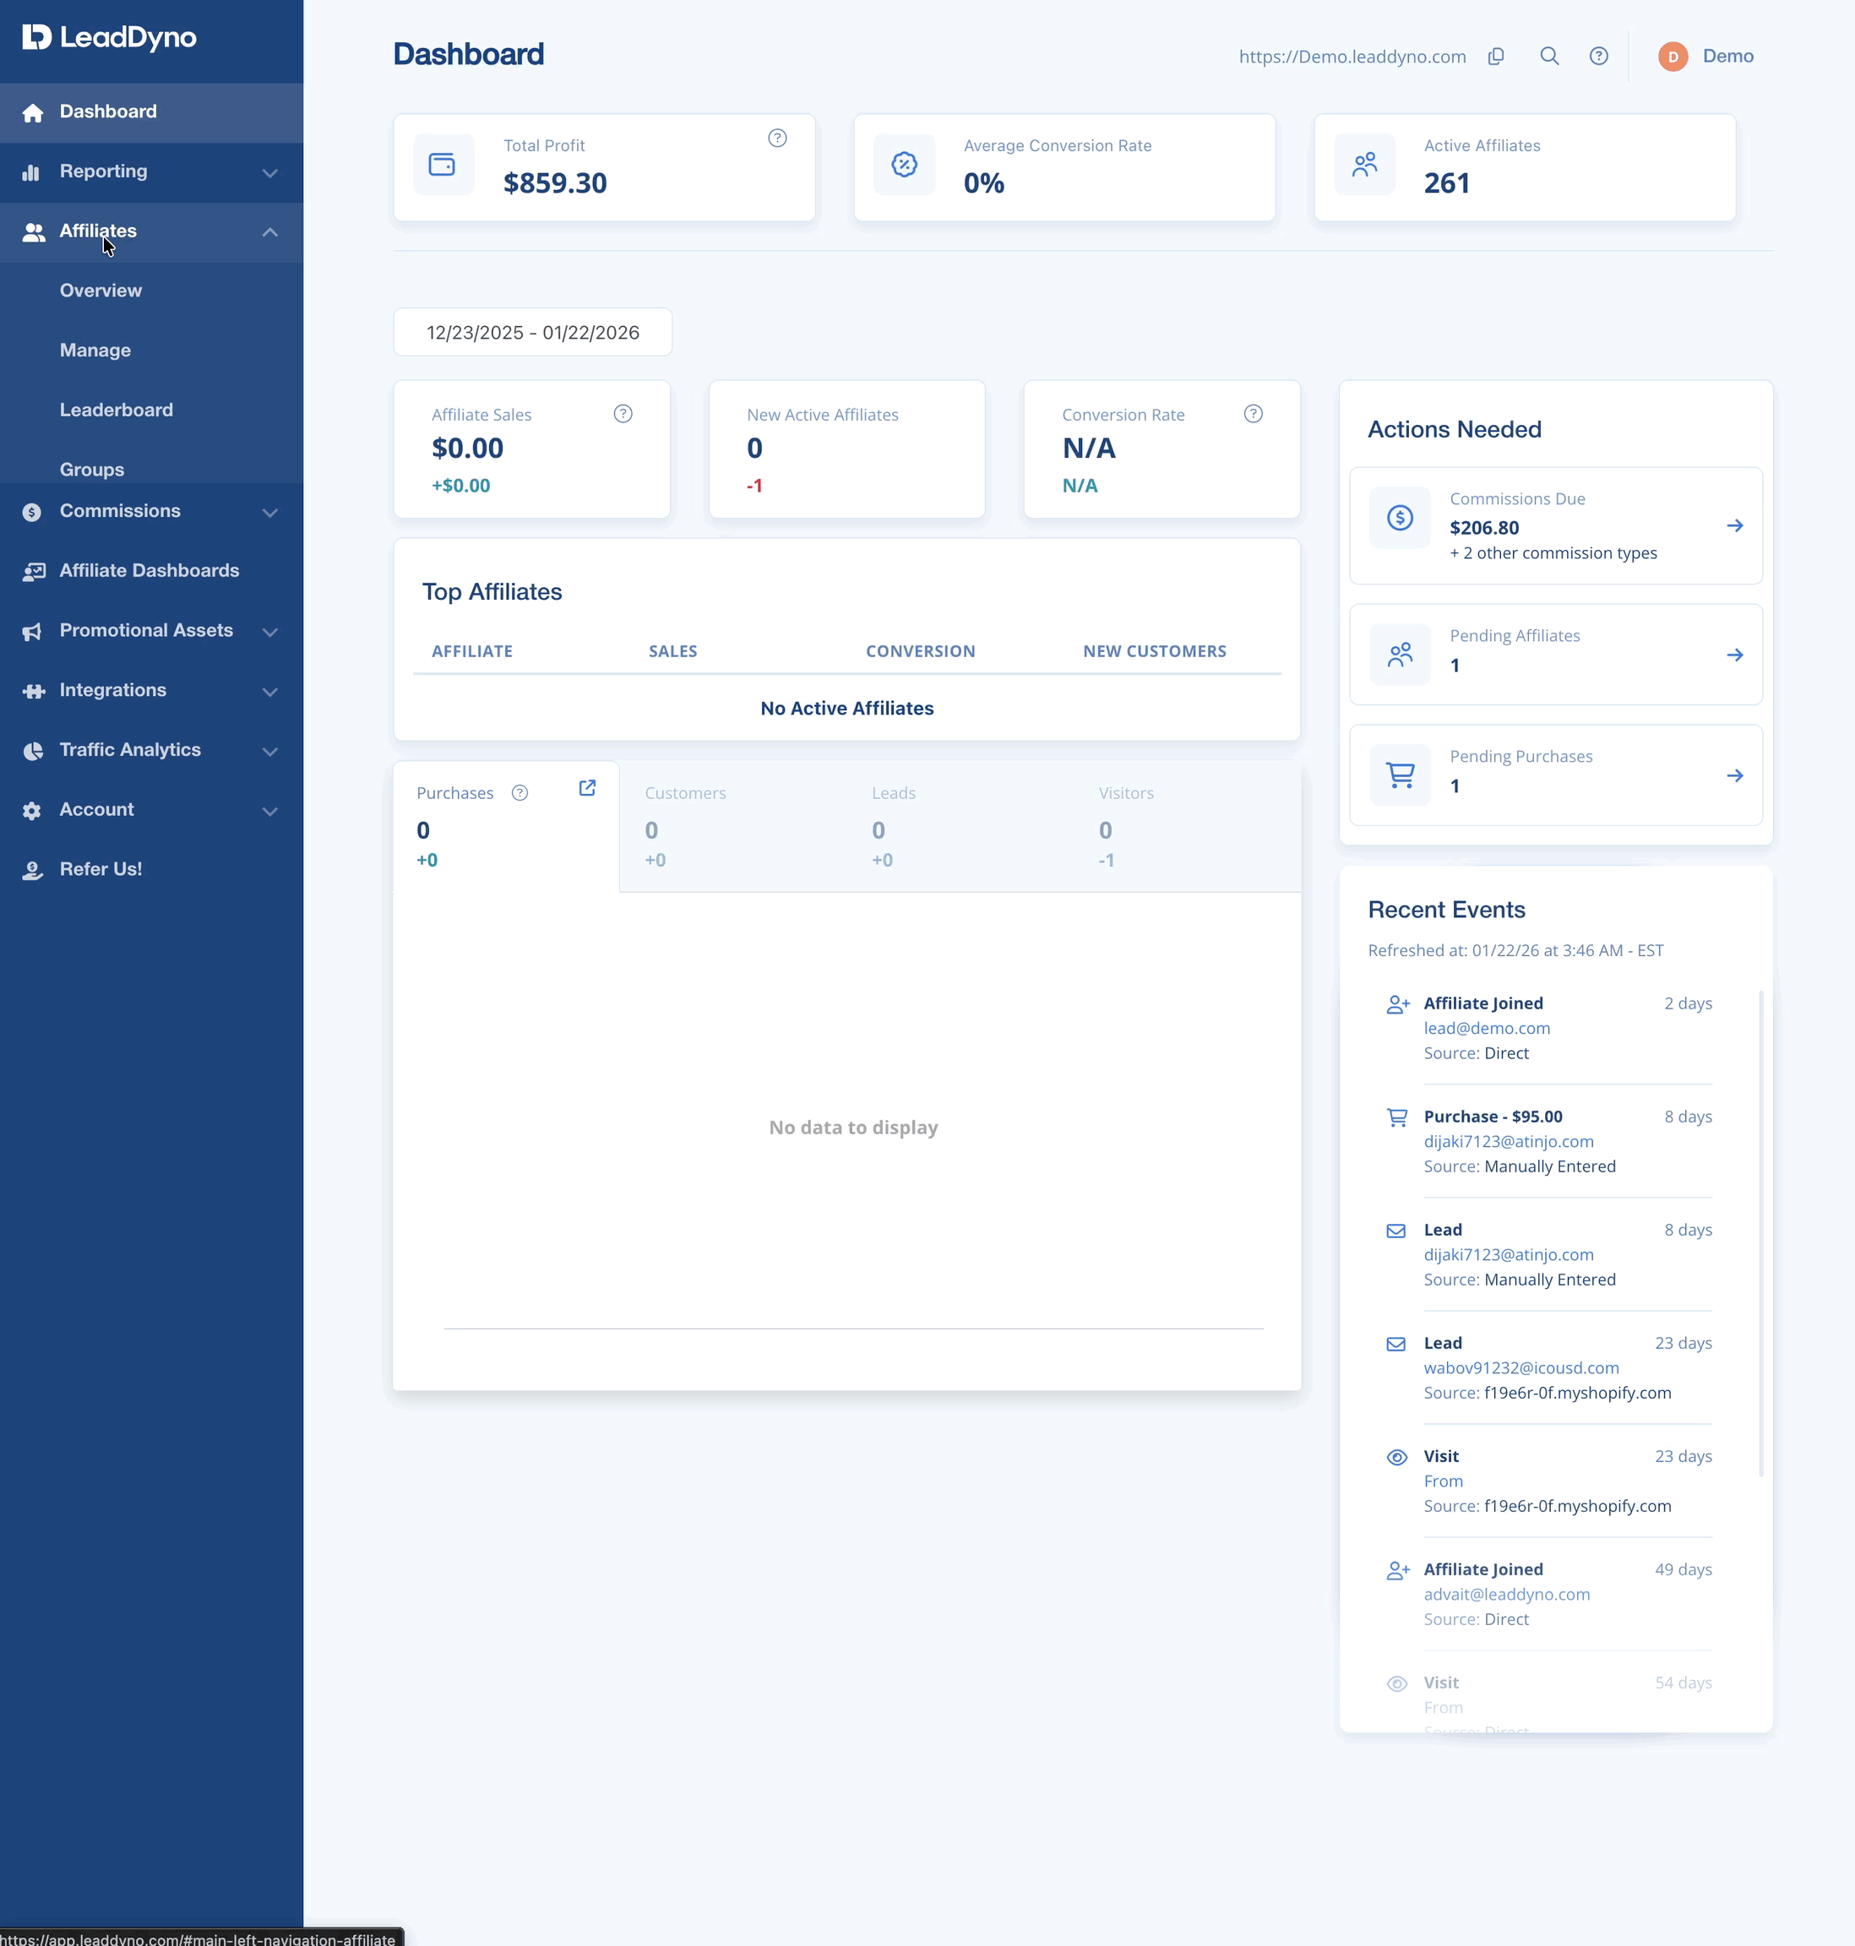The image size is (1855, 1946).
Task: Click Average Conversion Rate percent icon
Action: coord(904,164)
